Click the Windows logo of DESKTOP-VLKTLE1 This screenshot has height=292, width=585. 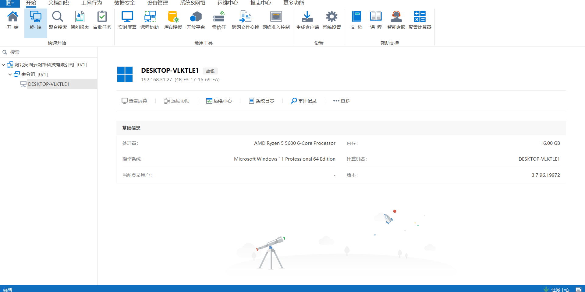pyautogui.click(x=125, y=74)
